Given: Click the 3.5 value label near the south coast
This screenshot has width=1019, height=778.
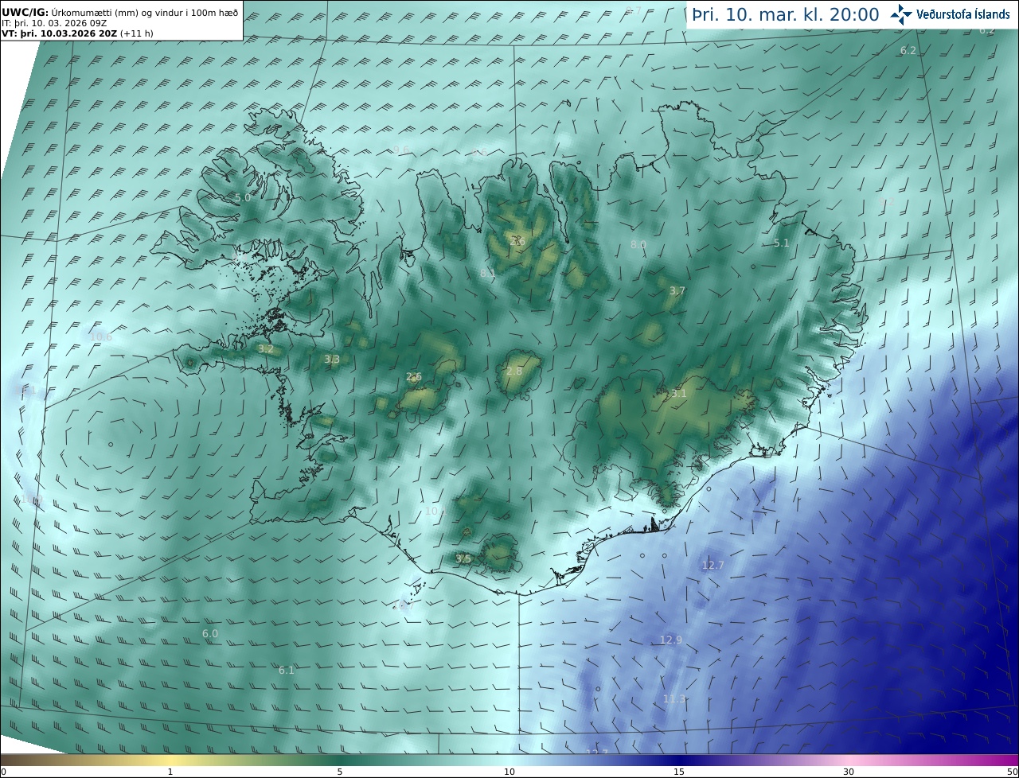Looking at the screenshot, I should (463, 558).
